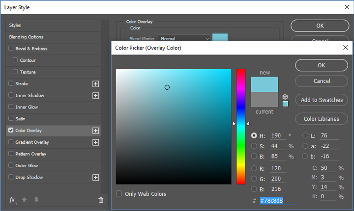Select the G green radio button

click(x=254, y=179)
